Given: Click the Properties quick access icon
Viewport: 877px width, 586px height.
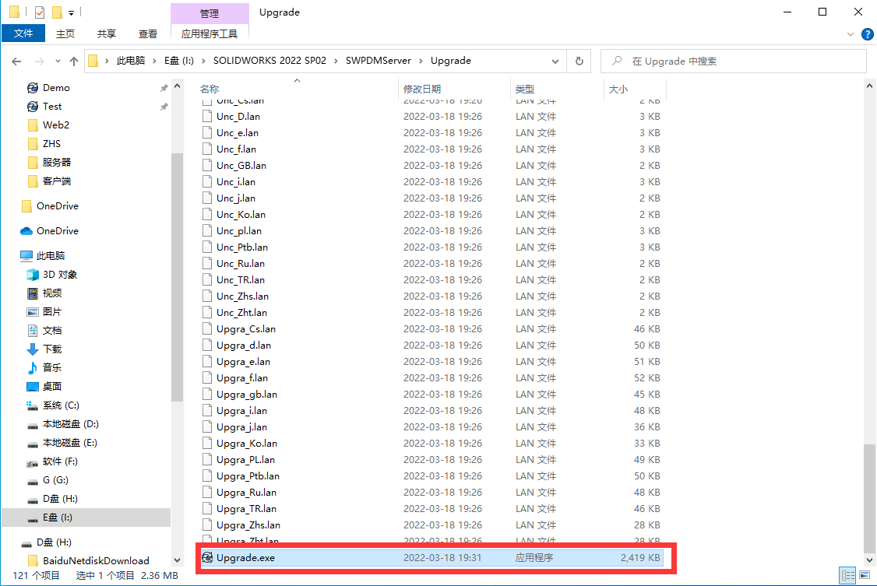Looking at the screenshot, I should [39, 12].
